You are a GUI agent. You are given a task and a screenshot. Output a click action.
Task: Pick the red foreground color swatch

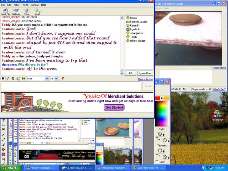click(157, 98)
